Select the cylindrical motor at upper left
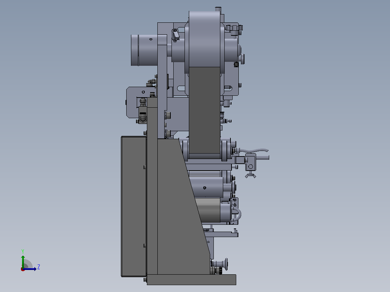The image size is (390, 292). pyautogui.click(x=144, y=50)
